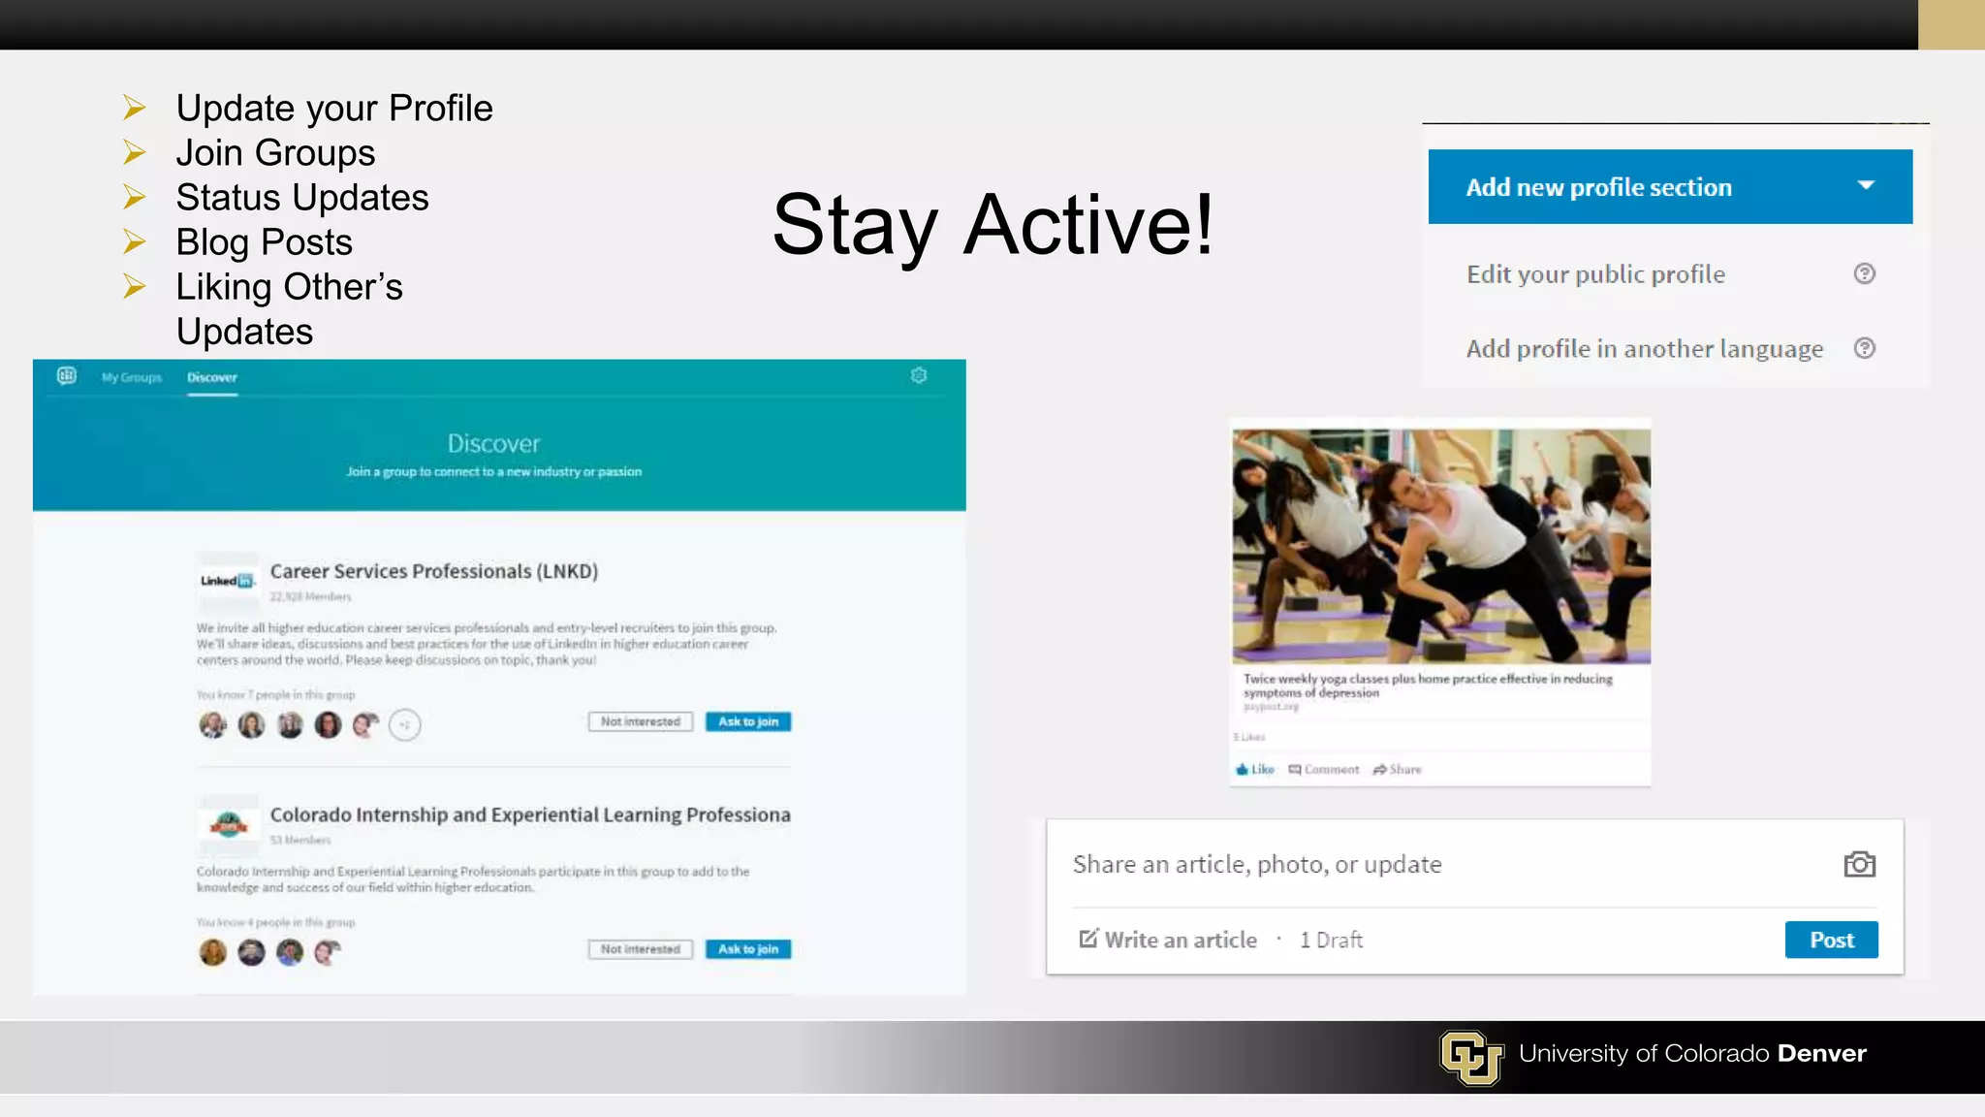The height and width of the screenshot is (1117, 1985).
Task: Click You know 7 people in this group
Action: pos(276,694)
